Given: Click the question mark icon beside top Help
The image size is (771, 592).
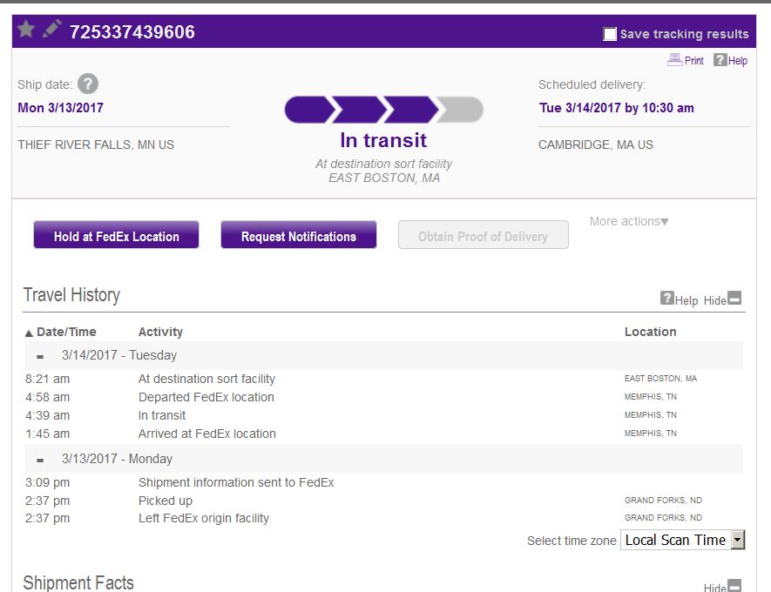Looking at the screenshot, I should pyautogui.click(x=720, y=60).
